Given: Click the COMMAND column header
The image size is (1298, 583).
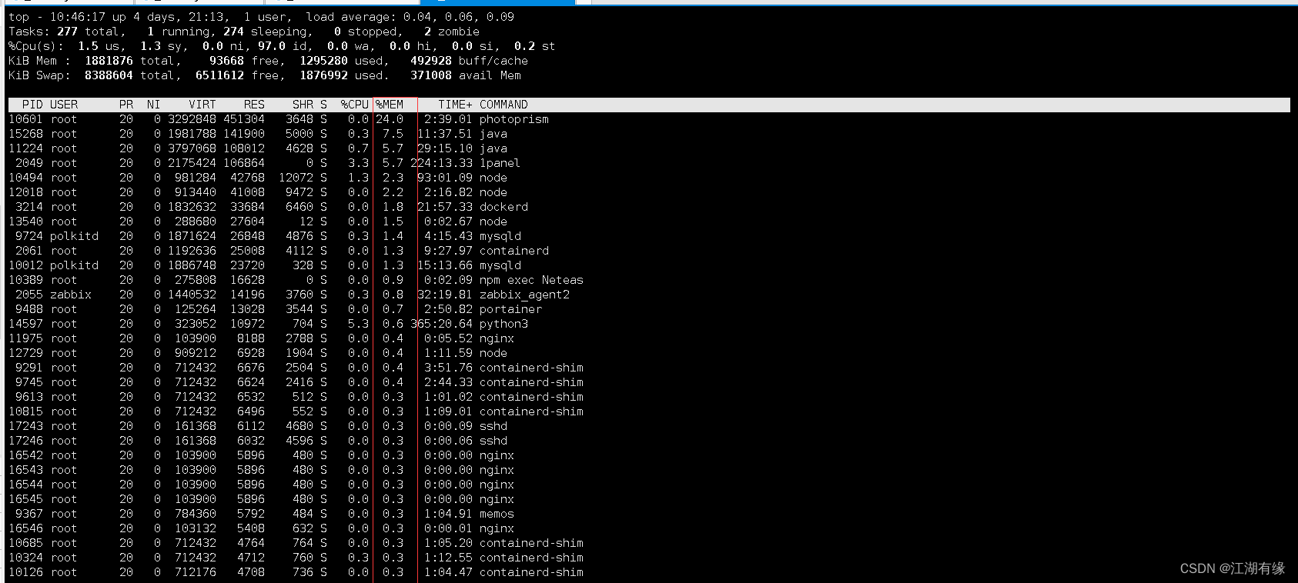Looking at the screenshot, I should 503,105.
